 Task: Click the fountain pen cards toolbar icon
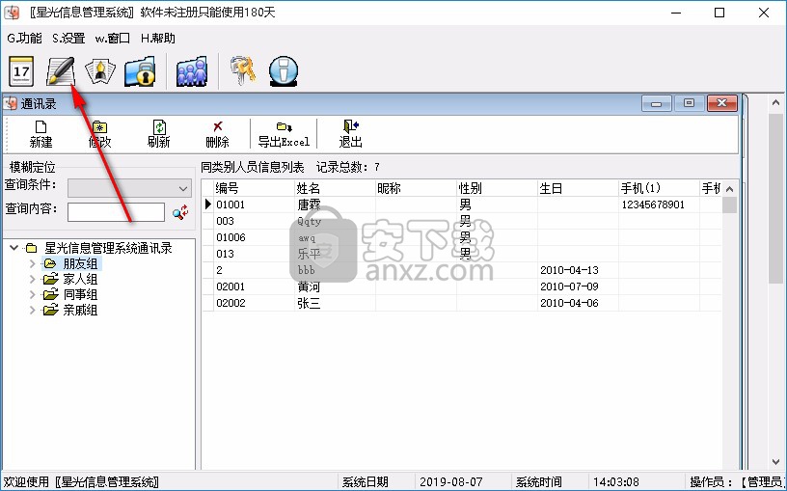click(x=100, y=71)
